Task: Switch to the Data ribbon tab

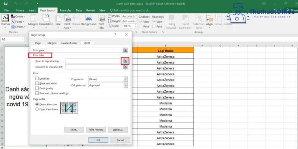Action: click(79, 10)
